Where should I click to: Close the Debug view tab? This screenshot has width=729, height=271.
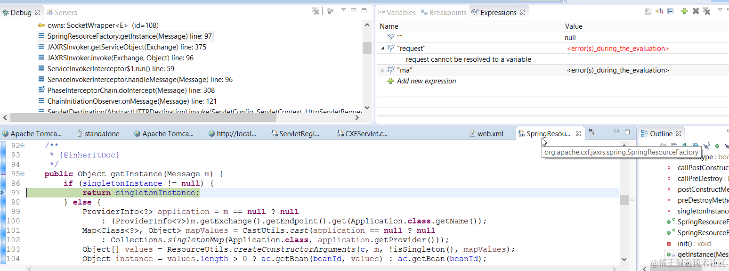point(38,12)
